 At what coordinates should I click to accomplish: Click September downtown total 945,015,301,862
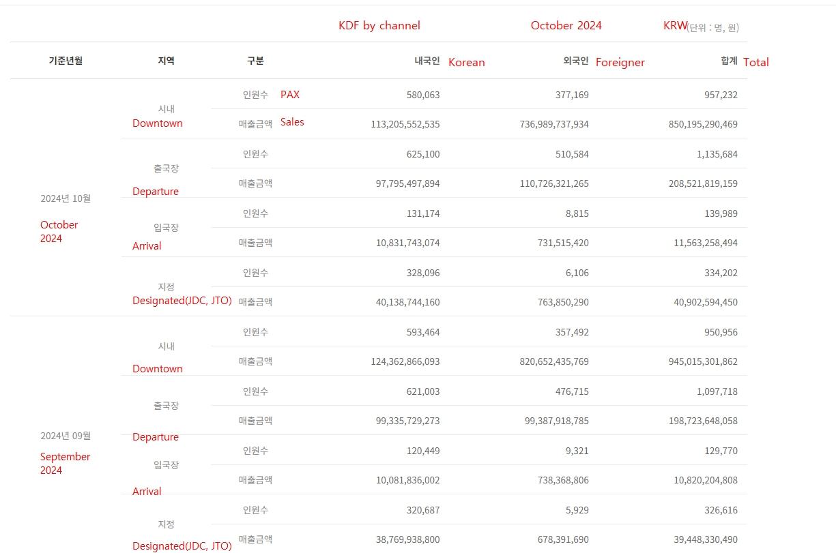pyautogui.click(x=703, y=361)
